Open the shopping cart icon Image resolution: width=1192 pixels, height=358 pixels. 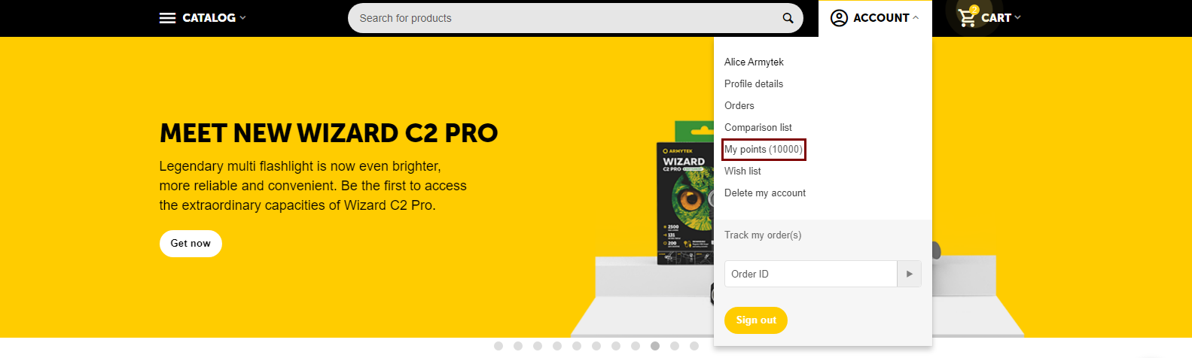968,17
